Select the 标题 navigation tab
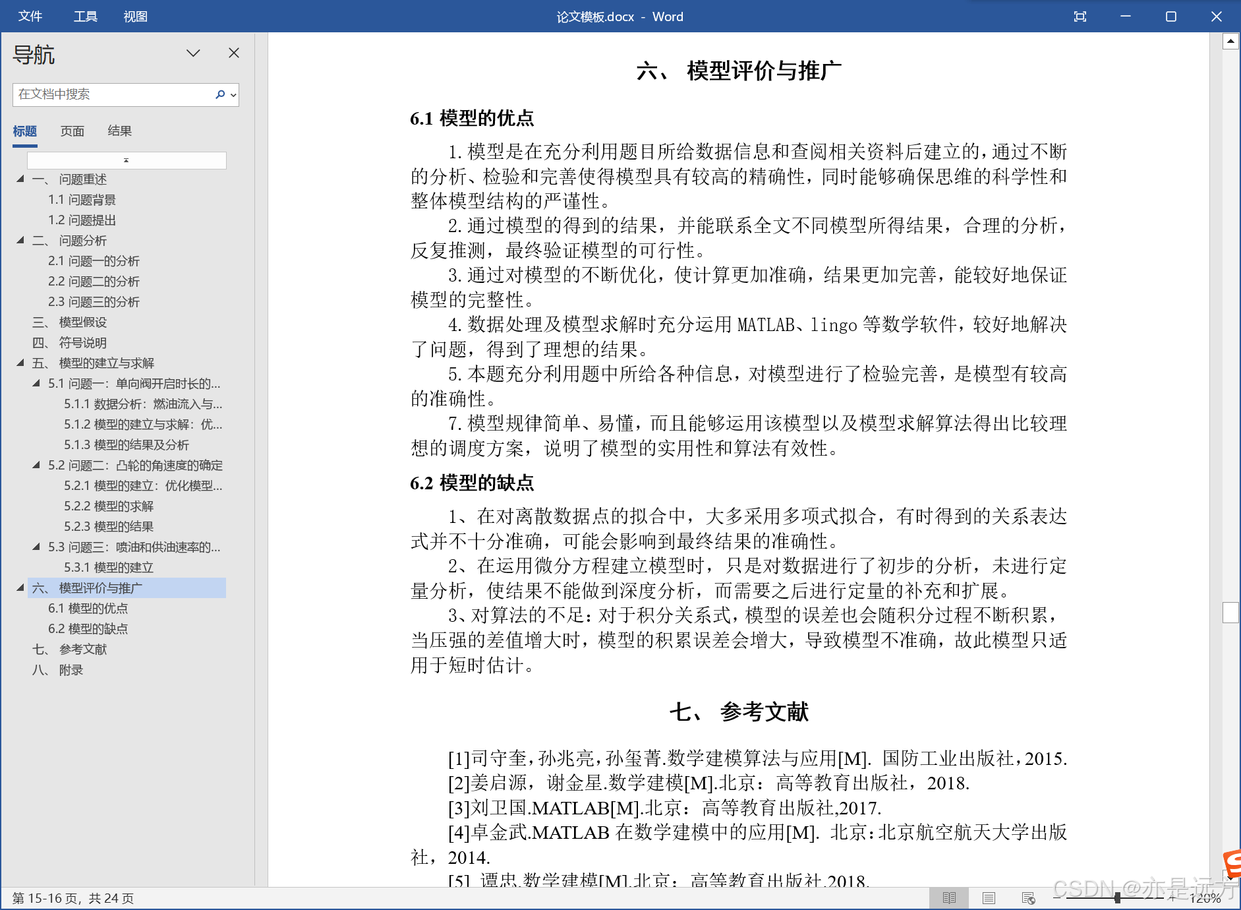Viewport: 1241px width, 910px height. click(x=25, y=131)
